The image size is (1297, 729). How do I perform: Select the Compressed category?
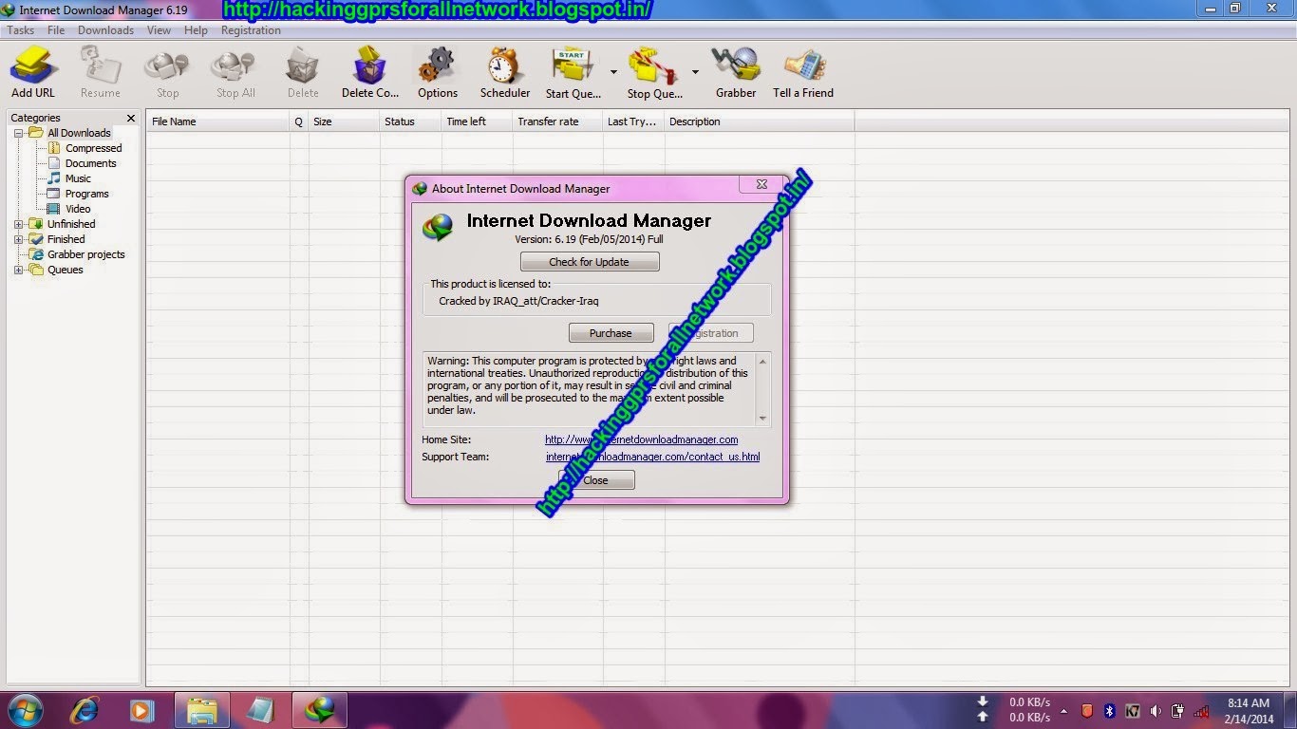(93, 148)
